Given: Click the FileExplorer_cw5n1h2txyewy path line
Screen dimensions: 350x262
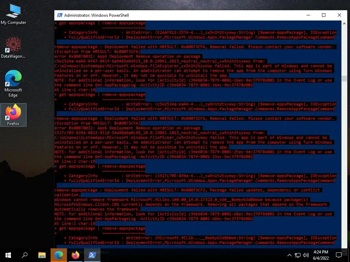Looking at the screenshot, I should (193, 66).
